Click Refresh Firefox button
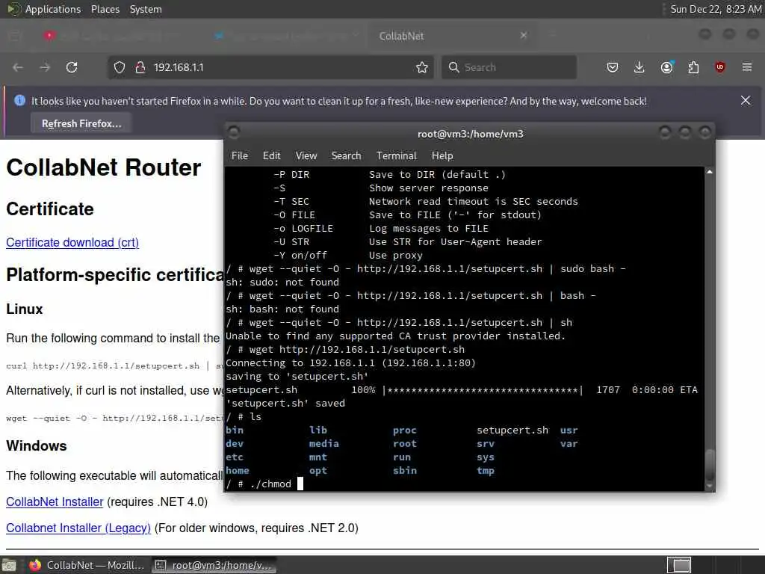The height and width of the screenshot is (574, 765). pos(81,123)
